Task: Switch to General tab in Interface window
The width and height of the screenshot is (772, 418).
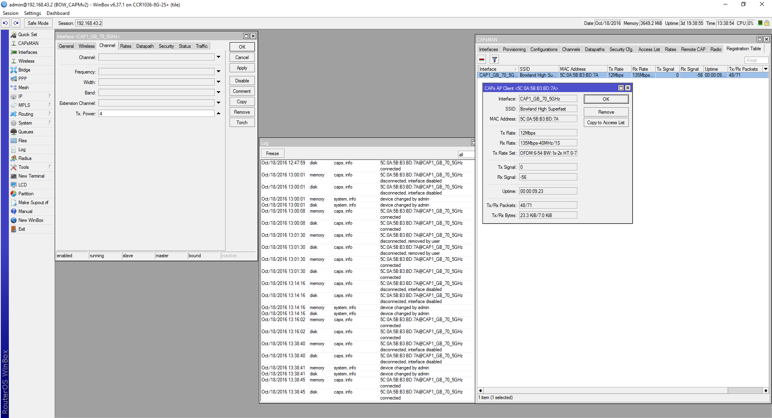Action: pyautogui.click(x=66, y=46)
